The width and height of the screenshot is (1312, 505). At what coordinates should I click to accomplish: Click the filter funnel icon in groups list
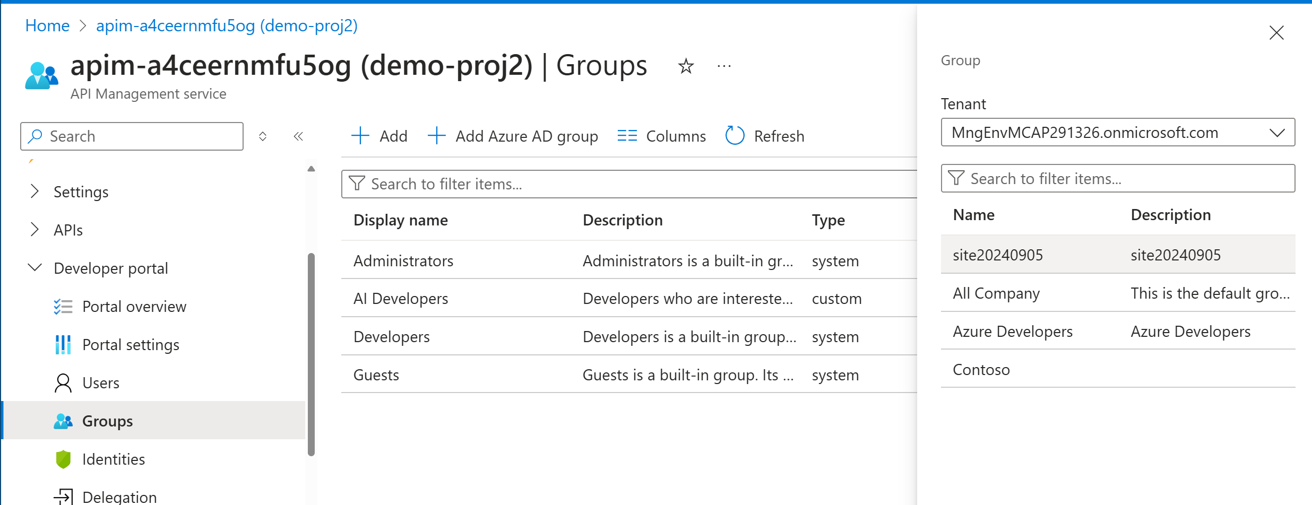tap(357, 184)
